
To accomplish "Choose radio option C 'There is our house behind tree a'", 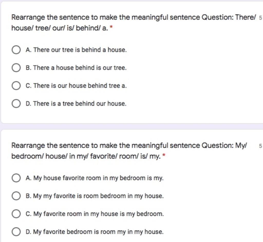I will [x=16, y=85].
